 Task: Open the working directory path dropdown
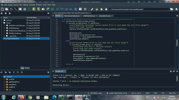click(168, 9)
